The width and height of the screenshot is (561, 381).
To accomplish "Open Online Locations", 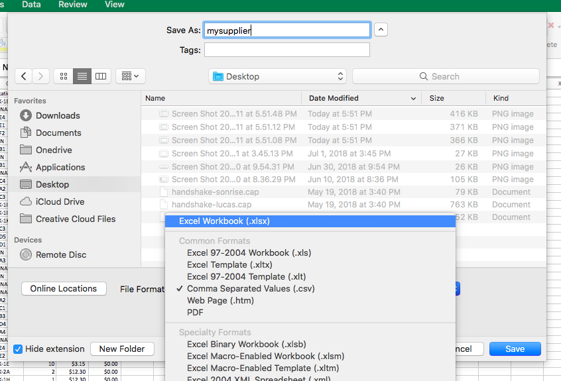I will click(64, 288).
